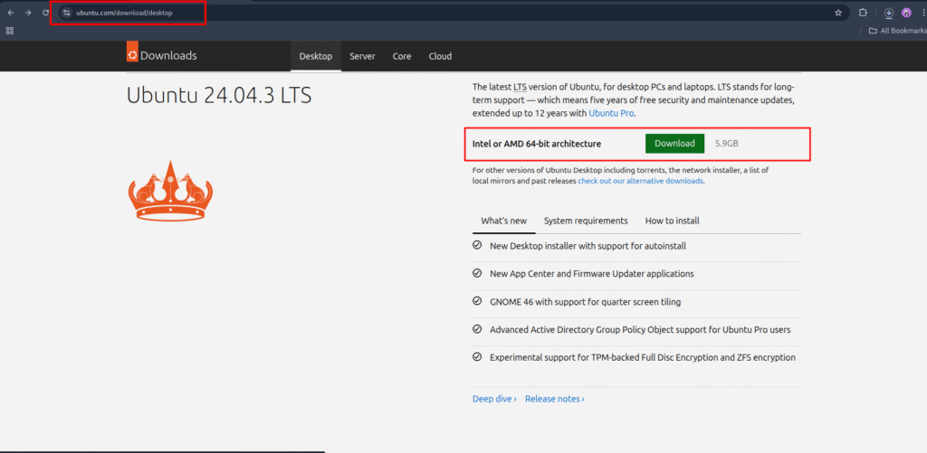This screenshot has height=453, width=927.
Task: Bookmark this page with the star icon
Action: pyautogui.click(x=837, y=13)
